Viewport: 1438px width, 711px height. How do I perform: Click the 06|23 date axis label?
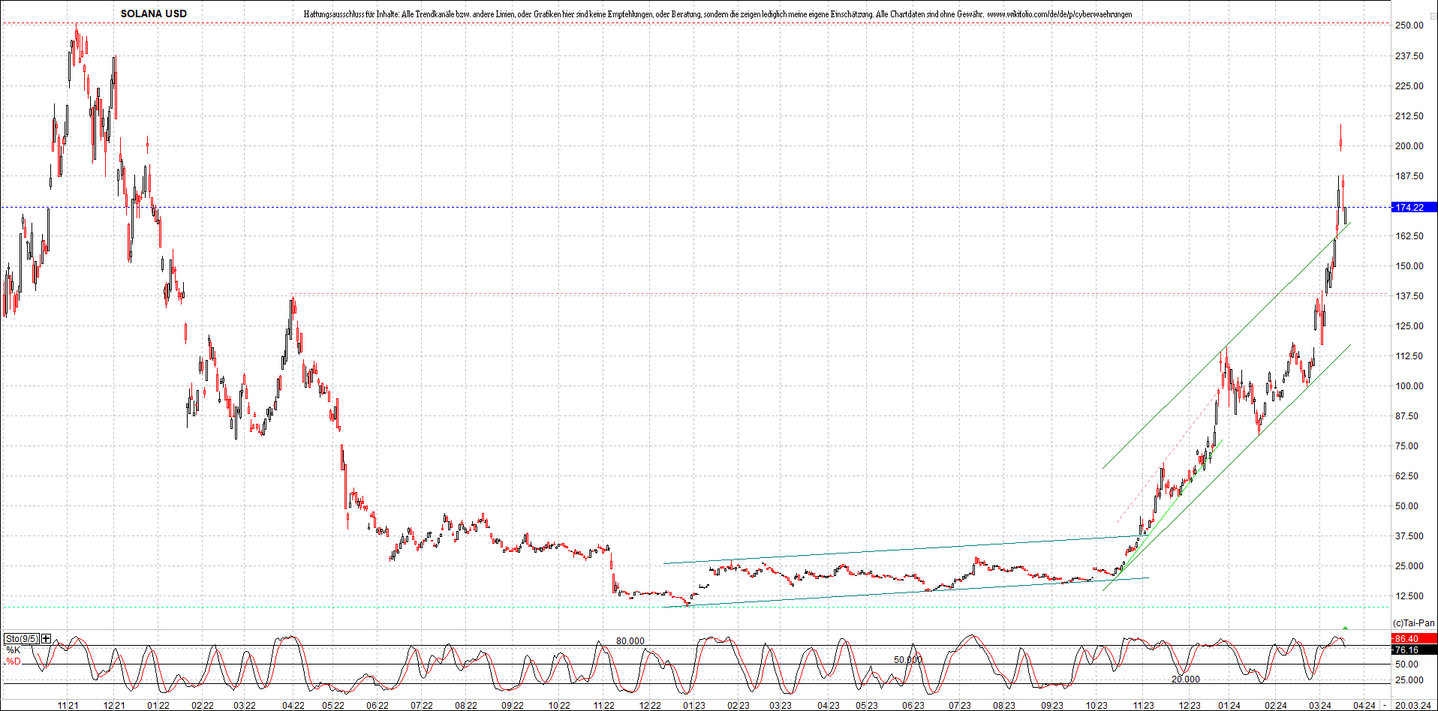coord(913,706)
